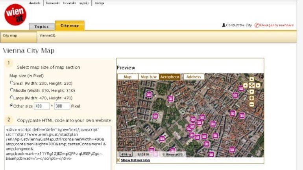Switch language to bosanski

(x=53, y=3)
